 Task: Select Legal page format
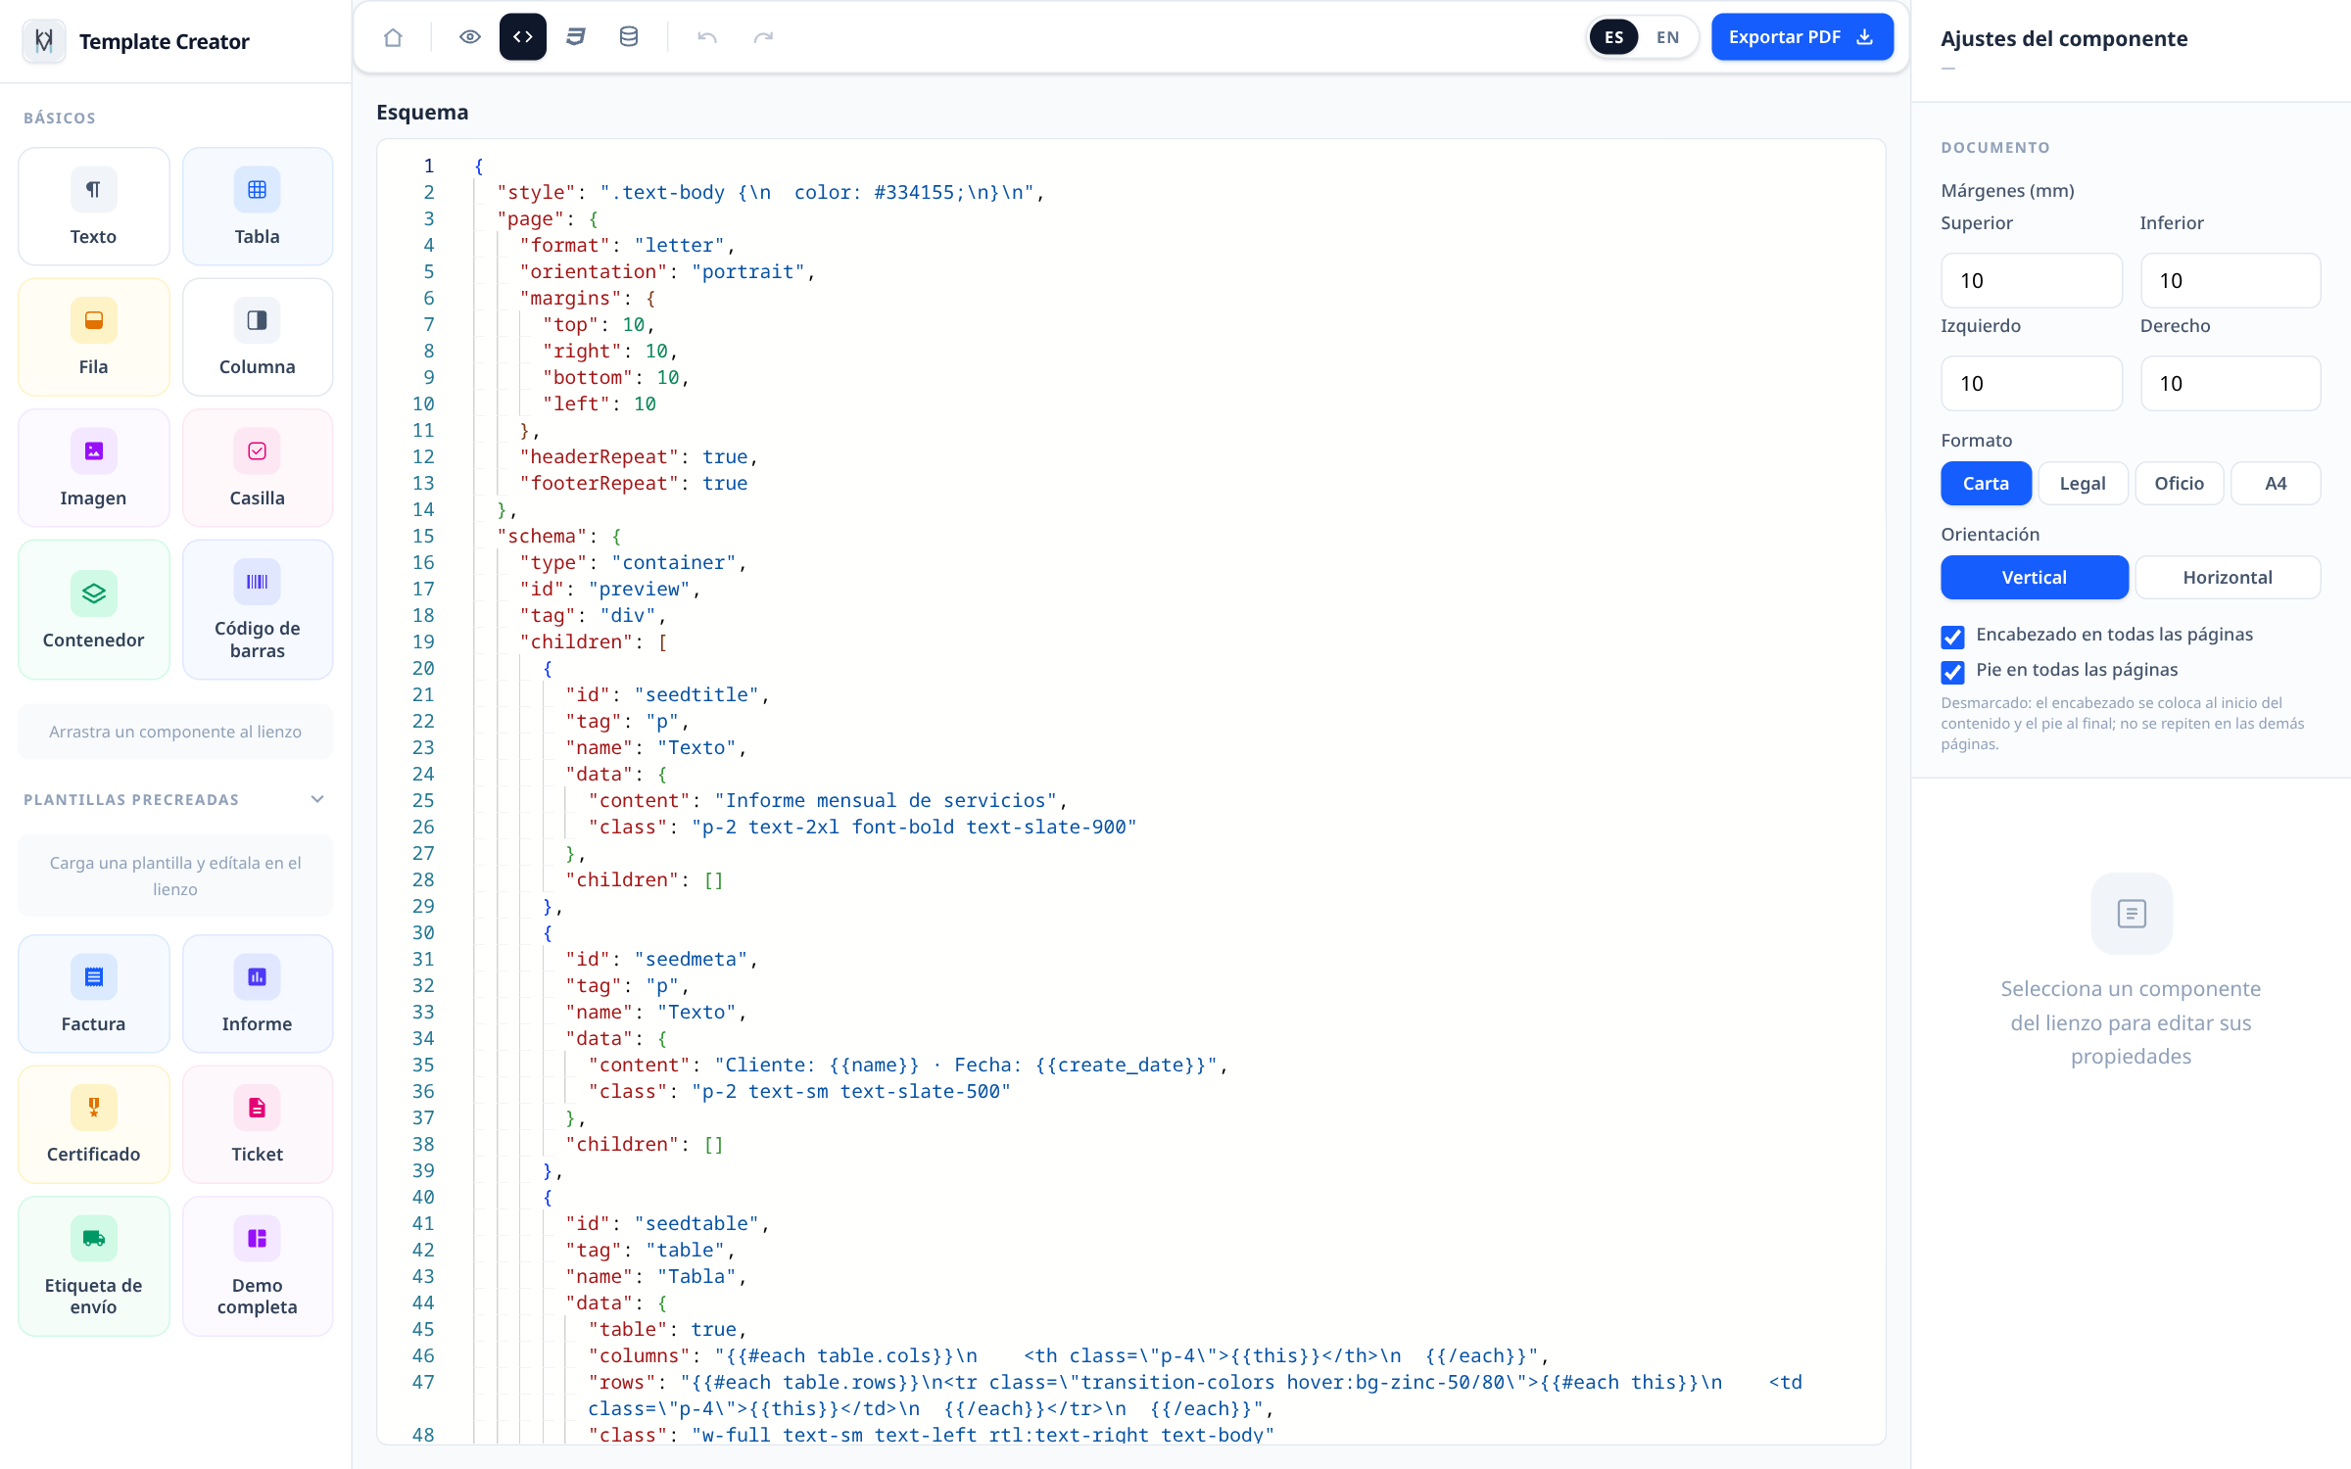click(2083, 483)
